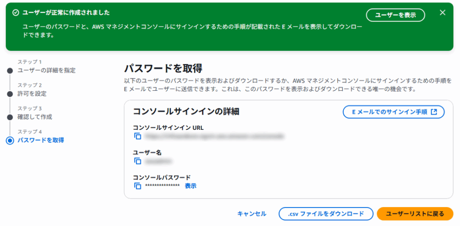Copy the username to clipboard
460x226 pixels.
pyautogui.click(x=138, y=161)
